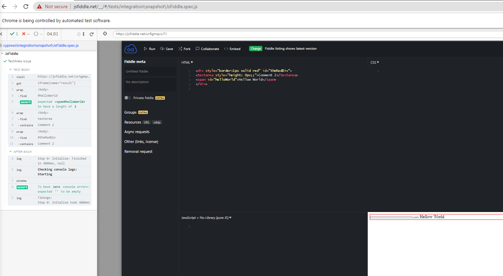The height and width of the screenshot is (276, 503).
Task: Open the Cypress selector playground crosshair icon
Action: coord(105,34)
